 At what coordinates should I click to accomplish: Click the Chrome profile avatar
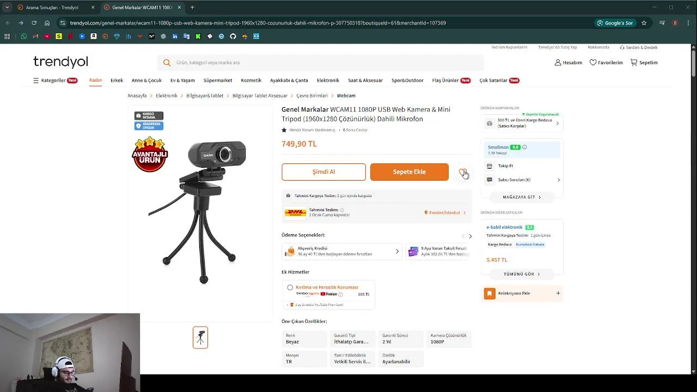click(x=675, y=23)
